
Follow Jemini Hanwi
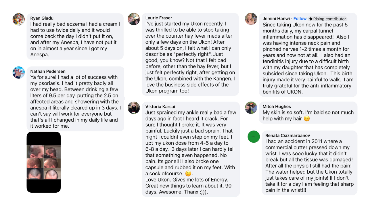[300, 18]
